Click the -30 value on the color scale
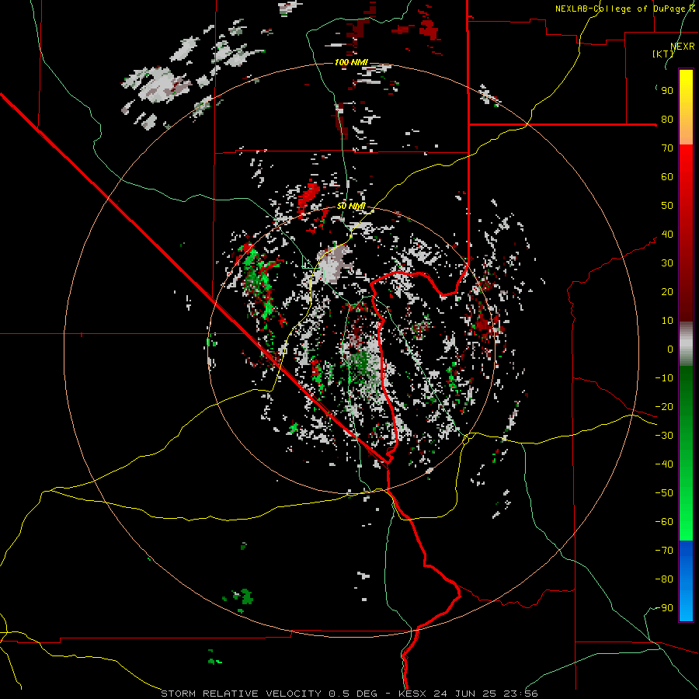 click(x=664, y=436)
